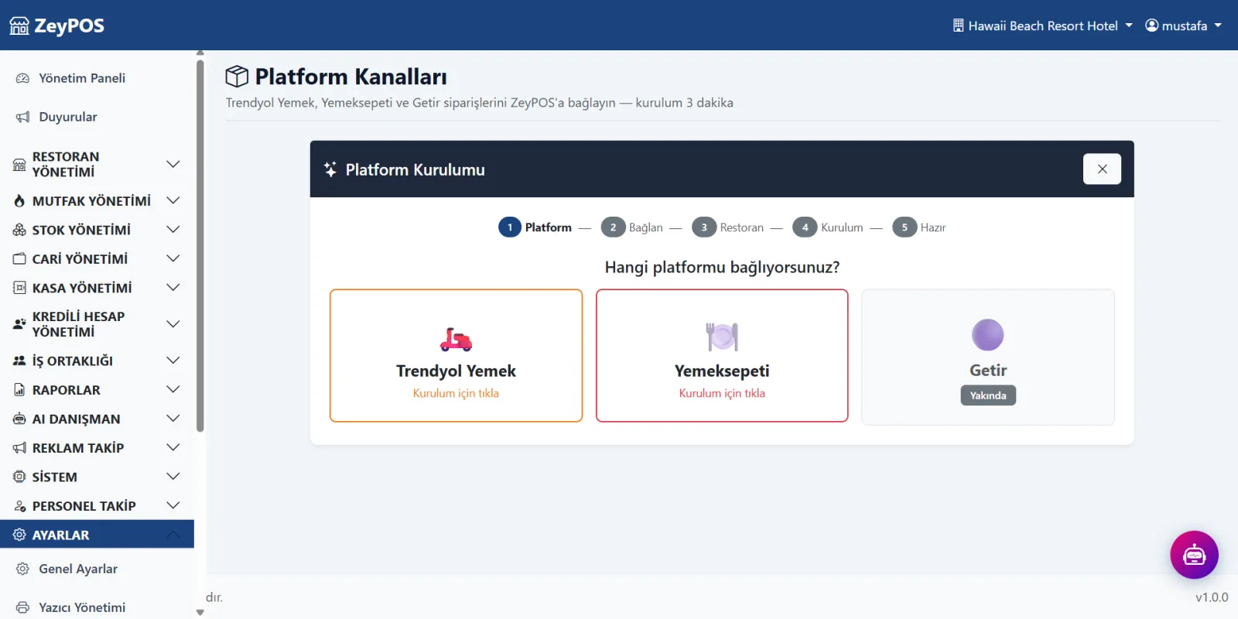Choose the Yemeksepeti platform card
Viewport: 1238px width, 619px height.
(x=722, y=356)
